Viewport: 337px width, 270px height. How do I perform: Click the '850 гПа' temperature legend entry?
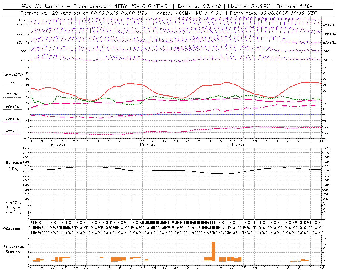click(12, 107)
